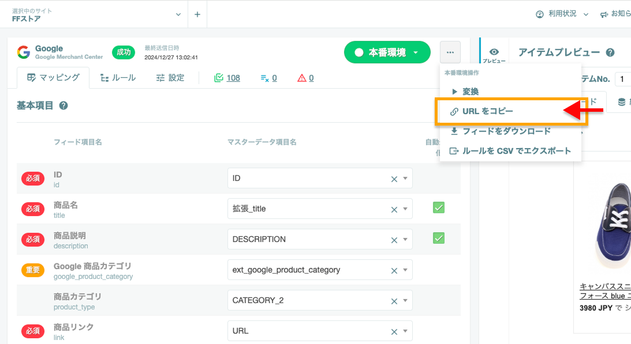Open dropdown arrow for 拡張_title field
The width and height of the screenshot is (631, 344).
[x=405, y=209]
